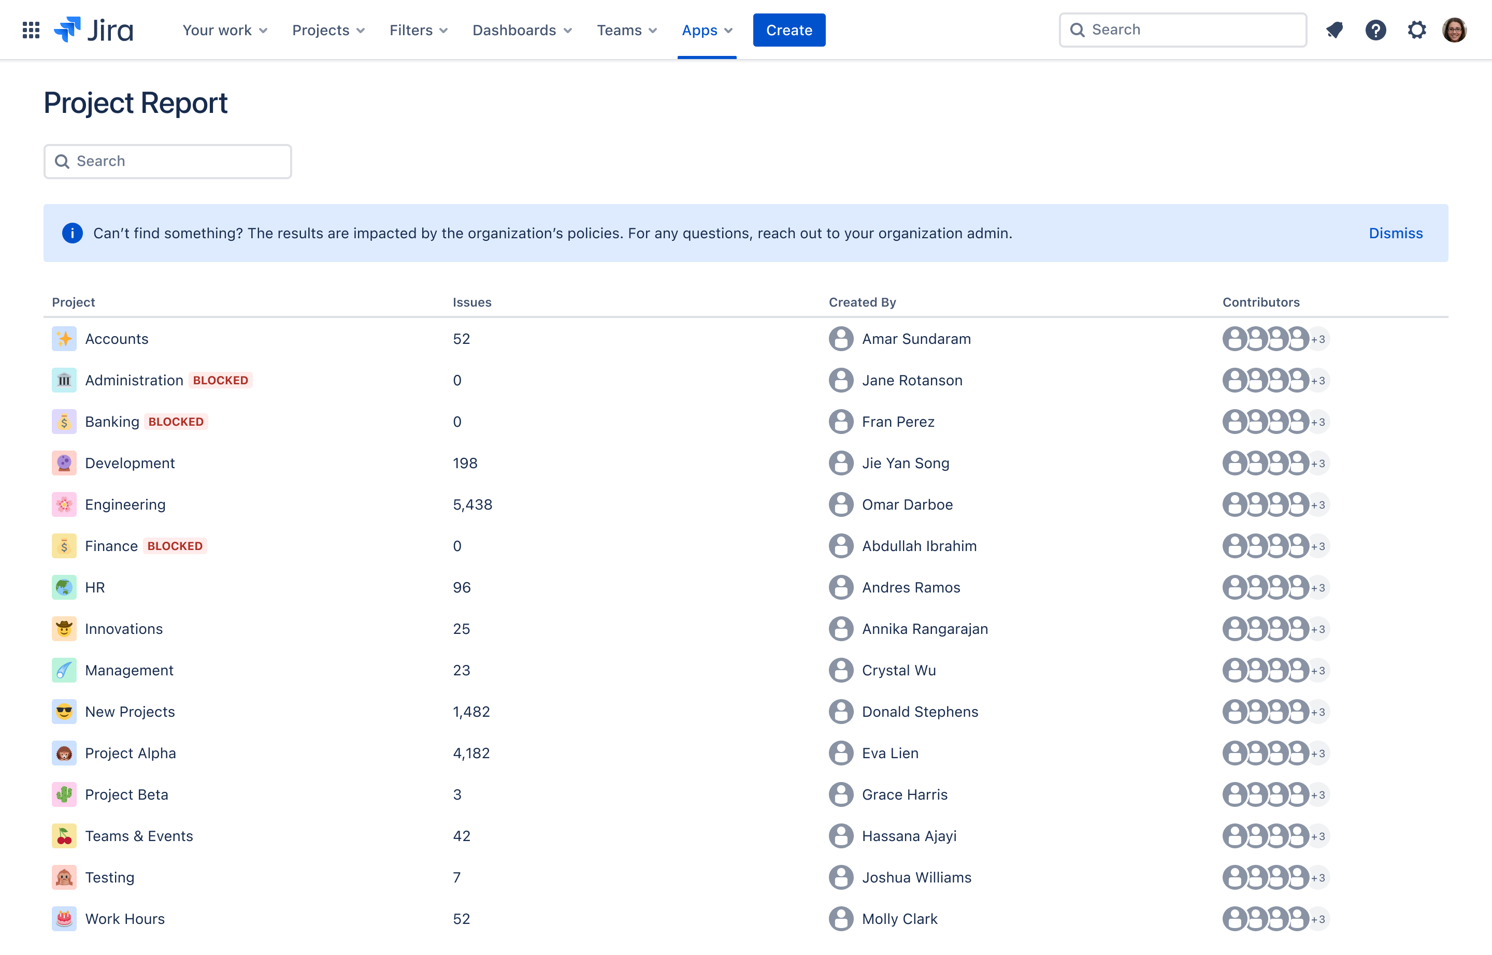Open the Filters dropdown menu

click(419, 30)
